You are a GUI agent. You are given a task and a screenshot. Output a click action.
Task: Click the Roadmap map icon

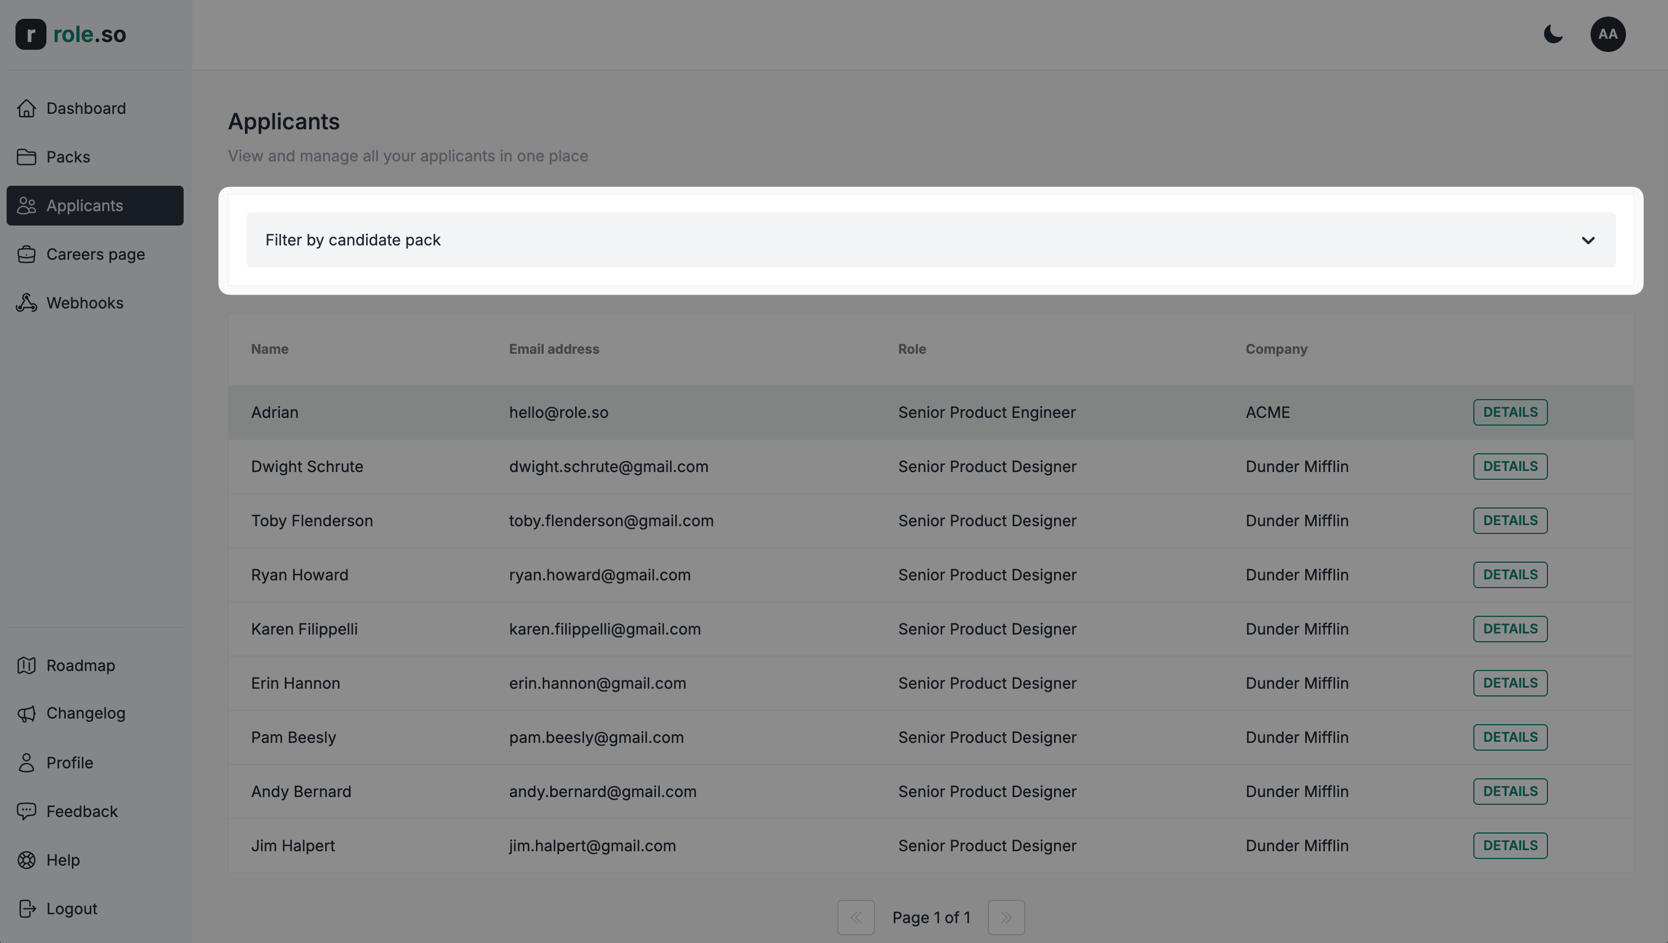tap(27, 665)
